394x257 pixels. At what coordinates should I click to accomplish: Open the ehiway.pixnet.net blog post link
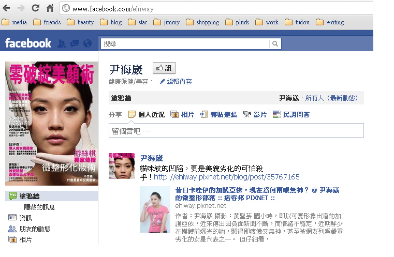click(227, 177)
